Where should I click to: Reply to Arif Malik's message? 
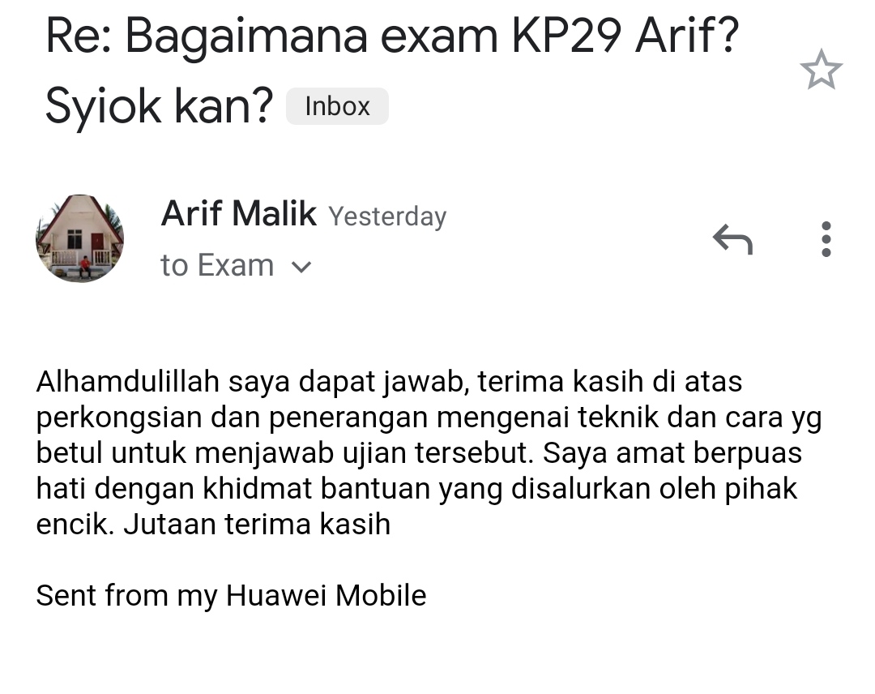(732, 239)
